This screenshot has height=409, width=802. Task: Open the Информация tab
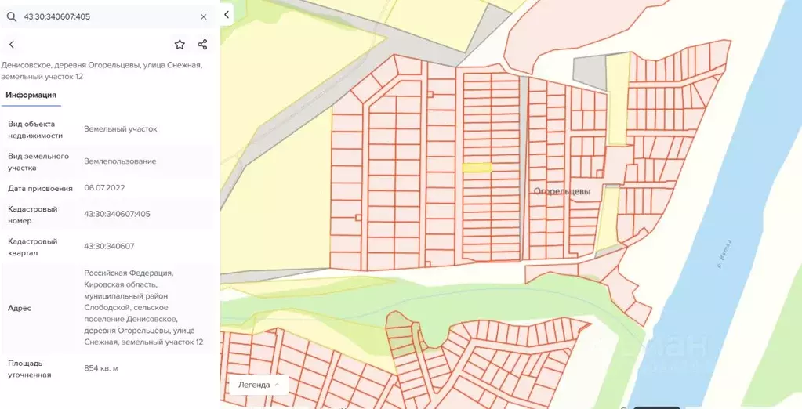31,95
